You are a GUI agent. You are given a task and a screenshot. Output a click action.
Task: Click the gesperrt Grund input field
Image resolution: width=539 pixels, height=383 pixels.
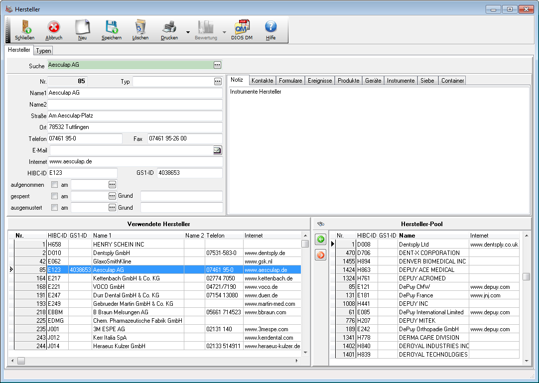pyautogui.click(x=181, y=196)
